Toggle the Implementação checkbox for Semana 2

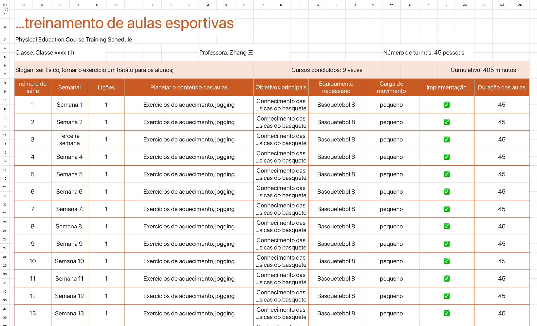446,122
